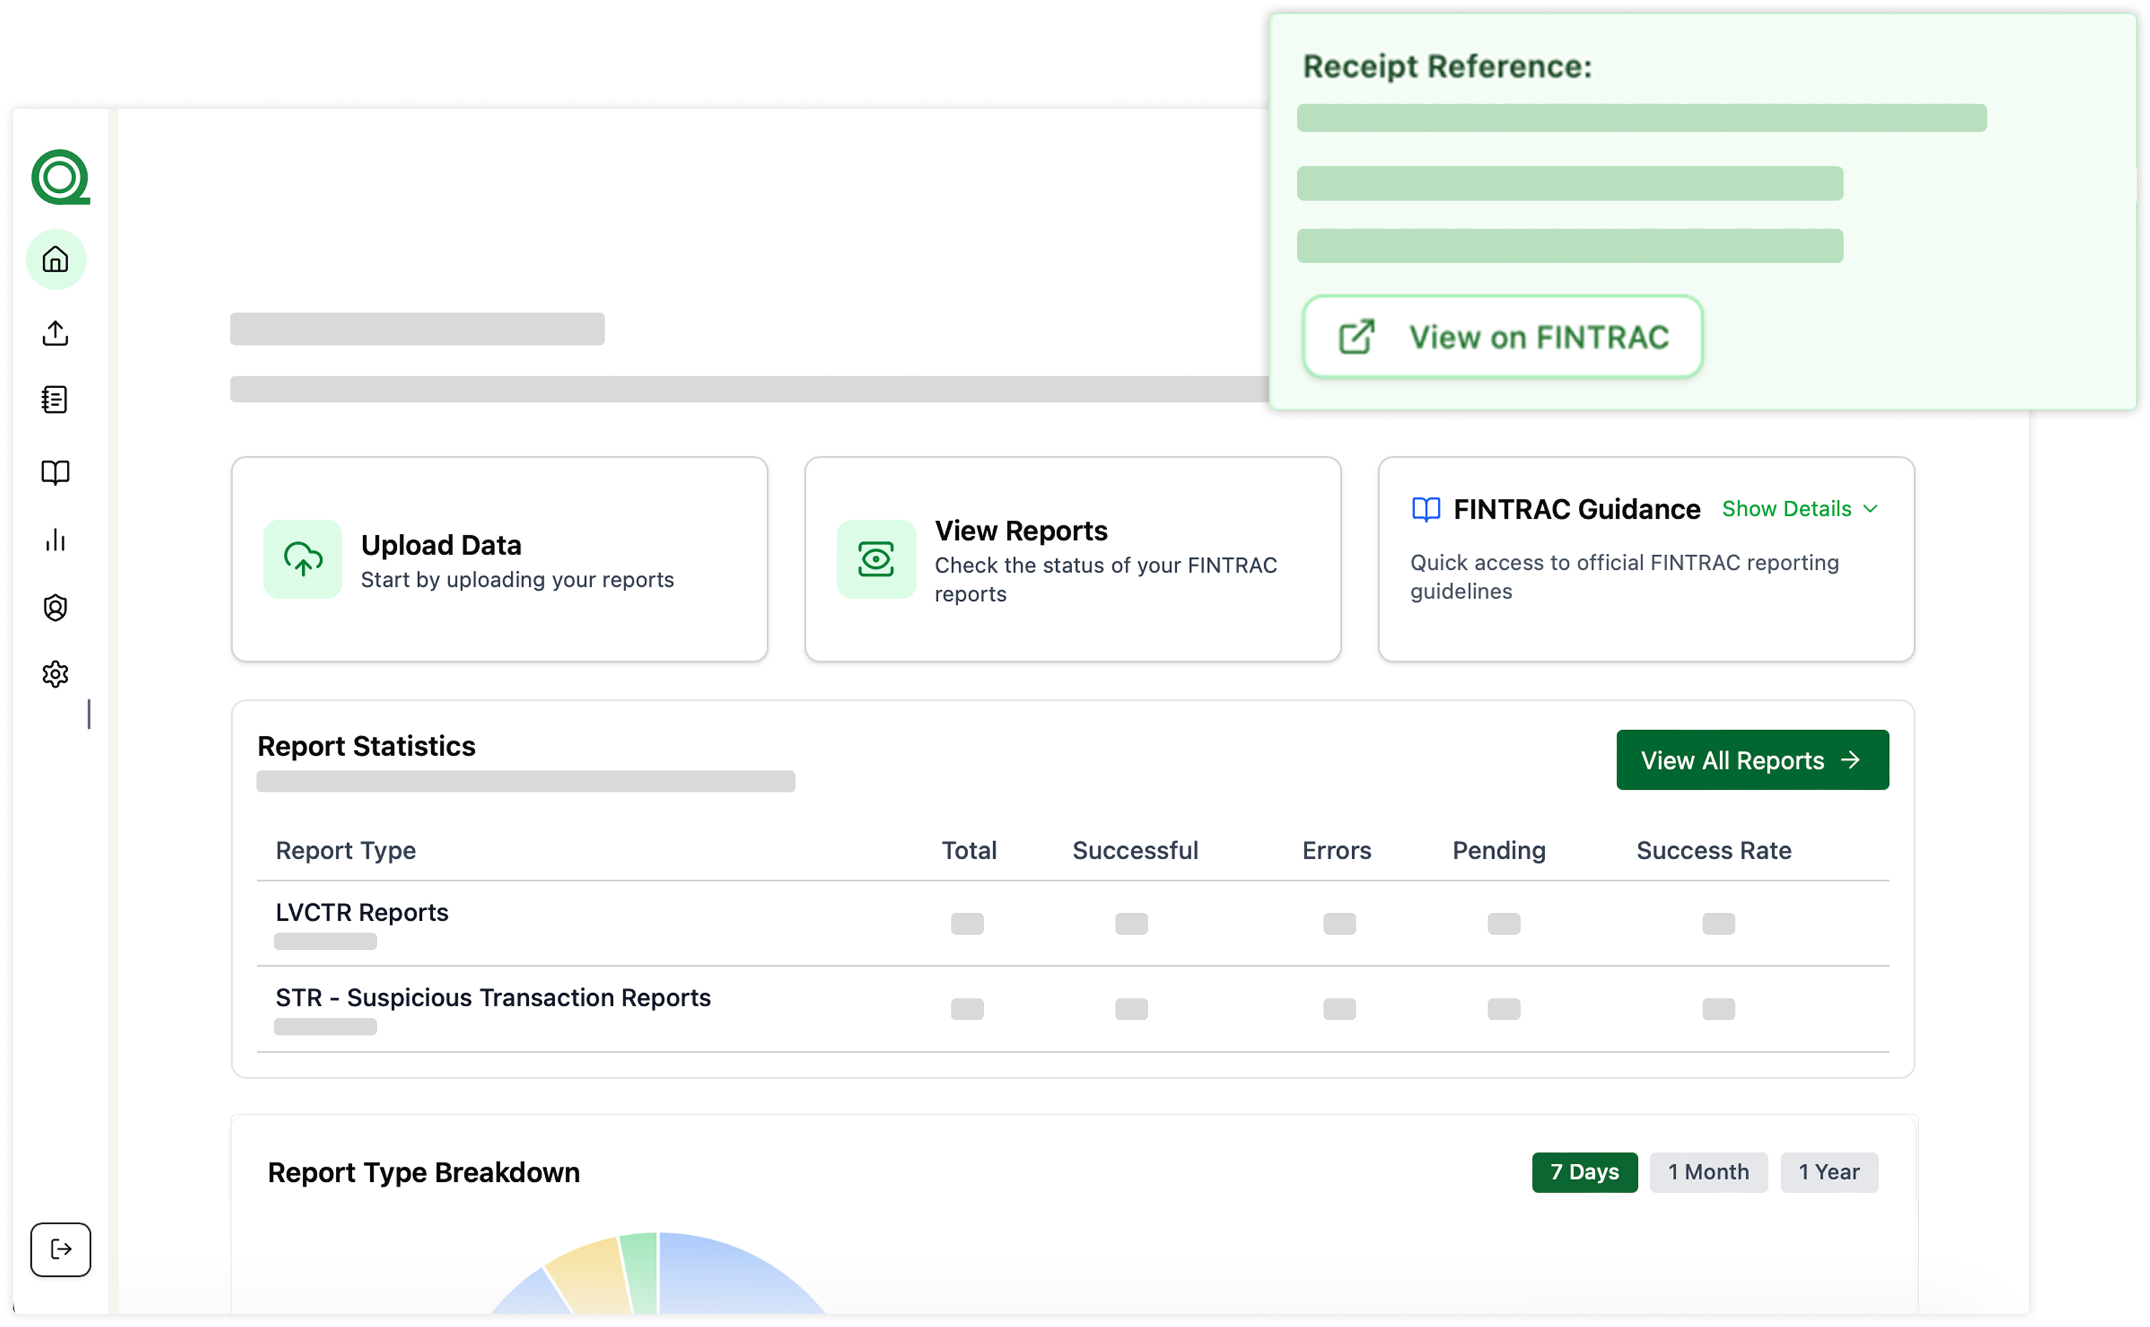2150x1327 pixels.
Task: Click the Pending column header
Action: tap(1499, 851)
